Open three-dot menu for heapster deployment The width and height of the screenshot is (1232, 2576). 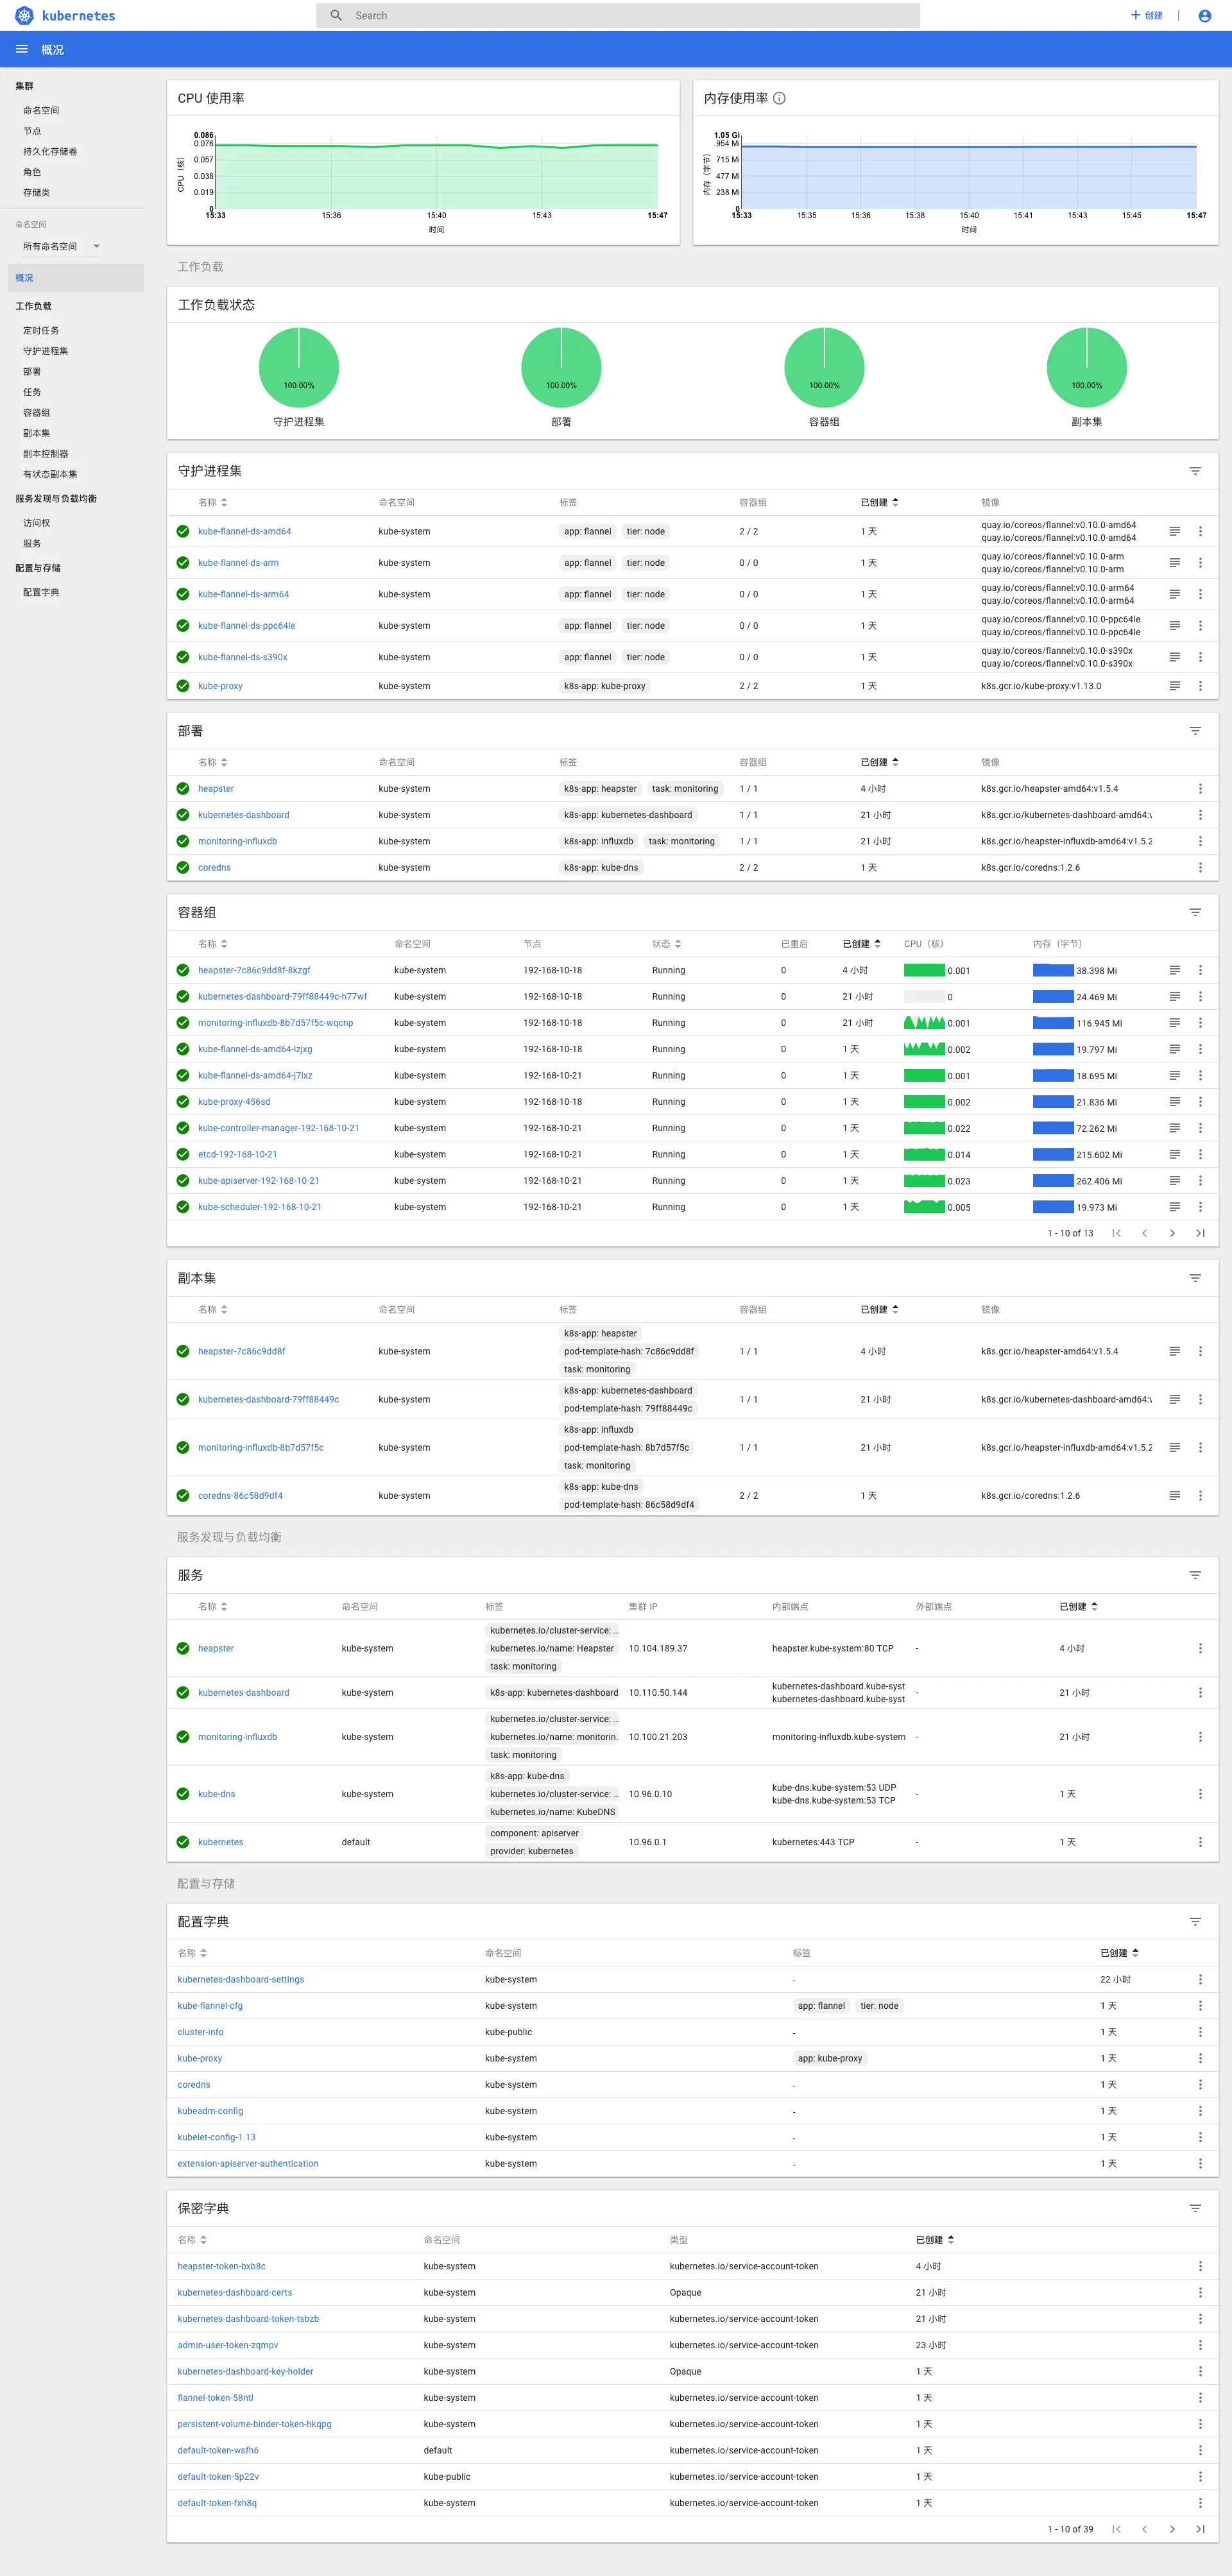(1200, 789)
